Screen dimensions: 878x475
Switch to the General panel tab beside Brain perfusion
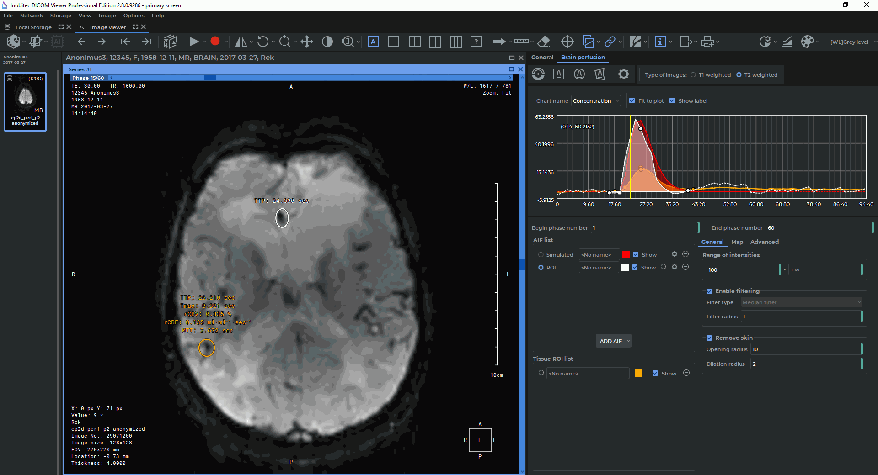tap(542, 58)
